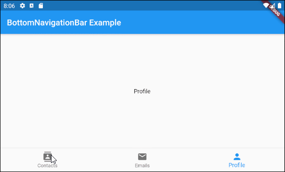Click the keyboard 'A' status icon

point(31,6)
